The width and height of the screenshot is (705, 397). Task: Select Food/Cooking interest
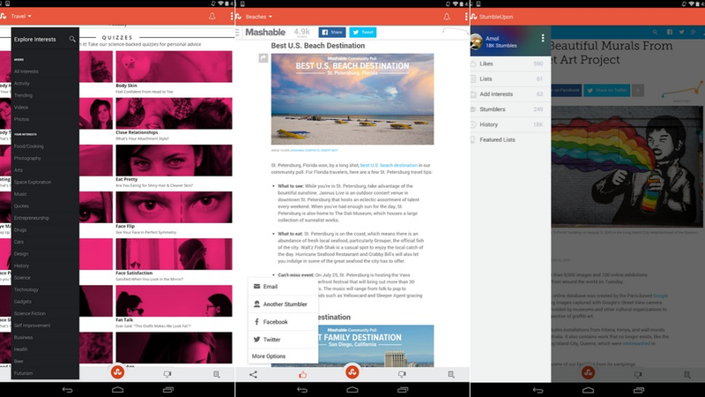(29, 146)
